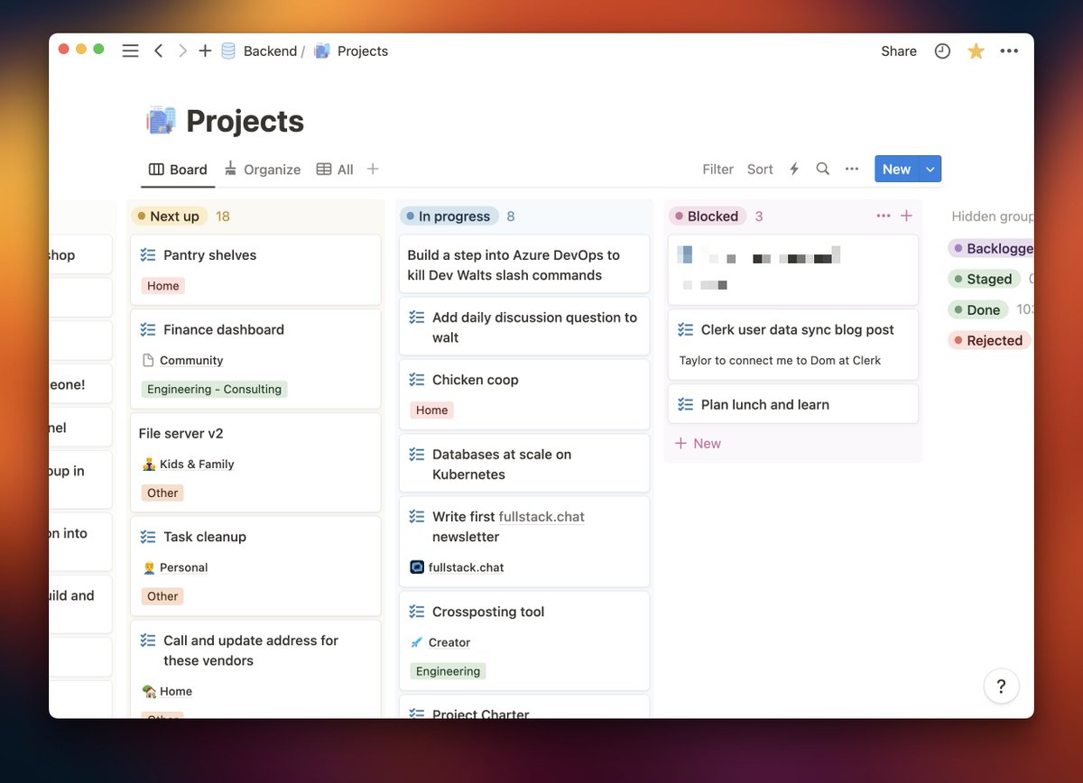This screenshot has height=783, width=1083.
Task: Select the Blocked group label
Action: click(x=707, y=216)
